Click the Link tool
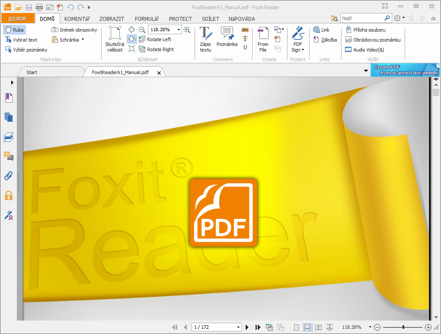Screen dimensions: 441x334 tap(321, 29)
